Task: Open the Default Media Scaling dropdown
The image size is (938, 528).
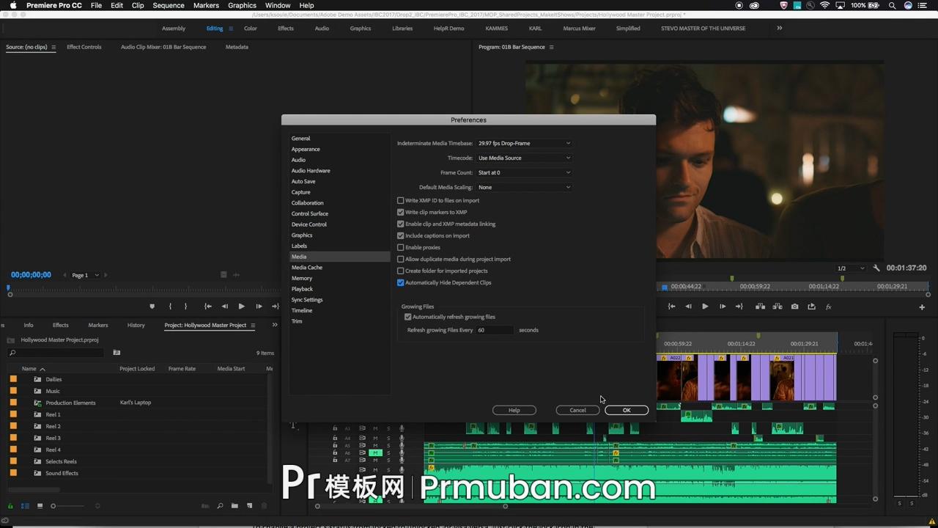Action: point(523,187)
